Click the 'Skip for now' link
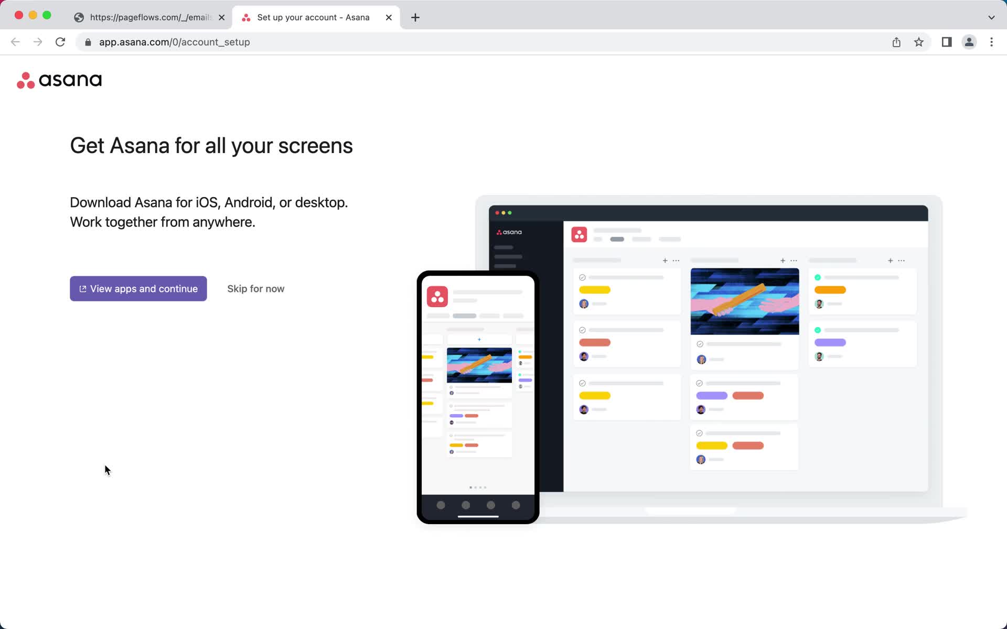Viewport: 1007px width, 629px height. click(256, 288)
